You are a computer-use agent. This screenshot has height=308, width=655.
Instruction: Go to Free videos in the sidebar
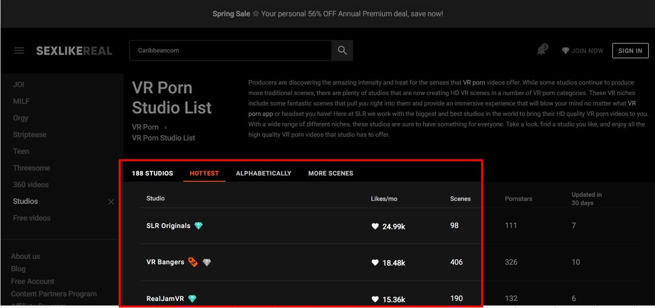click(x=32, y=218)
